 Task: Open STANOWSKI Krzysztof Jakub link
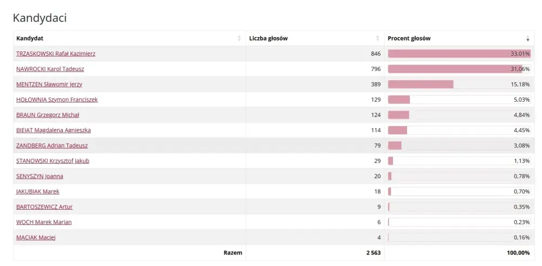(53, 161)
